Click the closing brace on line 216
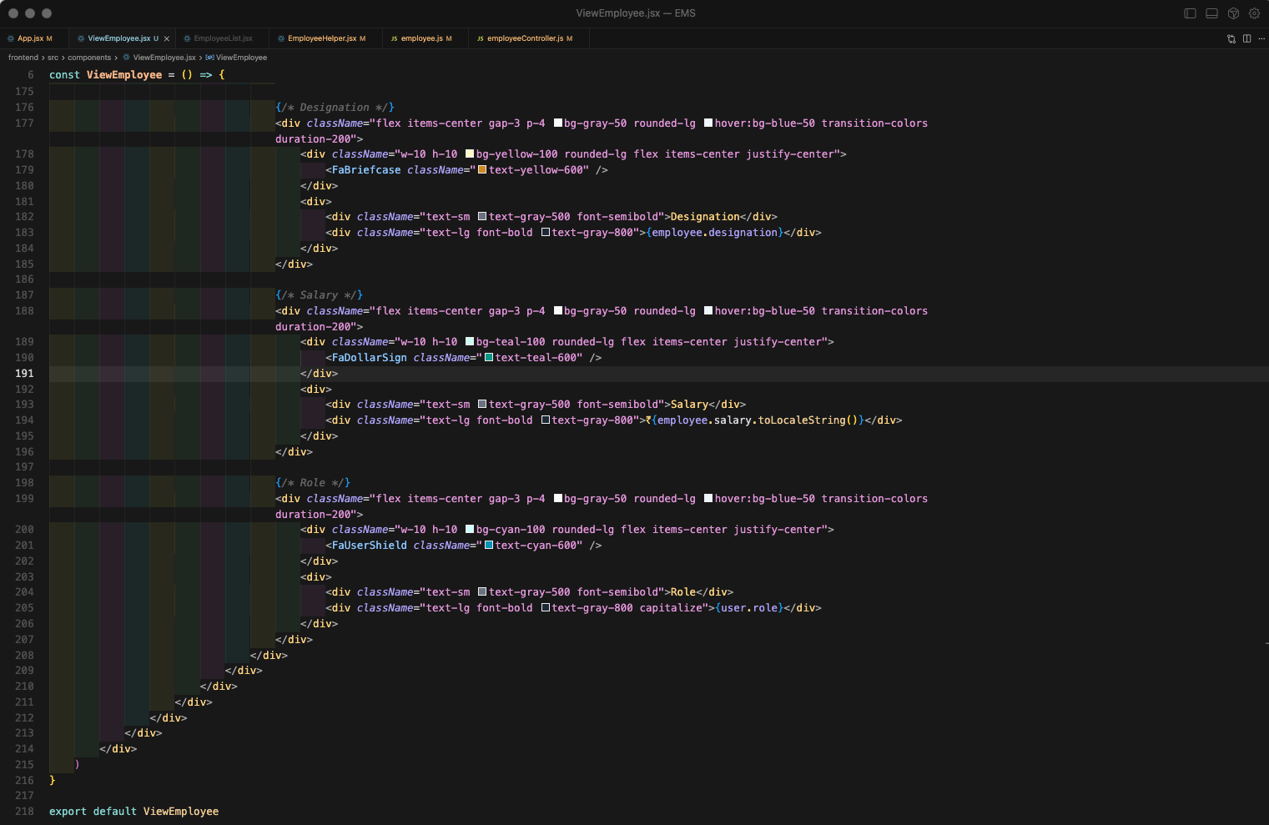The image size is (1269, 825). pos(53,781)
